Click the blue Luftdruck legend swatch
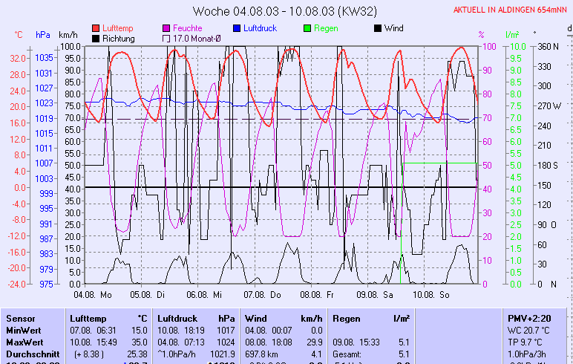This screenshot has width=573, height=364. point(237,28)
